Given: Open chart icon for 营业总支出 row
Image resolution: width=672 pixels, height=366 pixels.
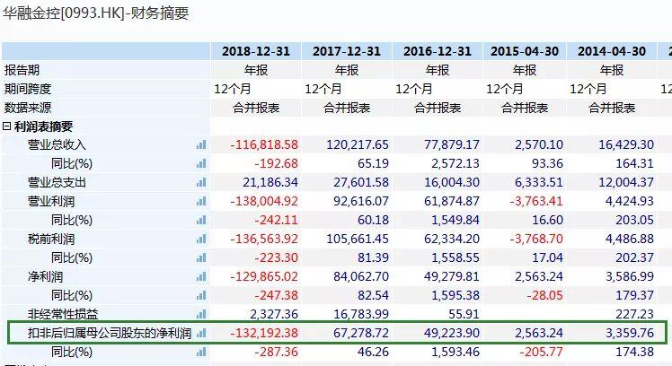Looking at the screenshot, I should (x=201, y=182).
